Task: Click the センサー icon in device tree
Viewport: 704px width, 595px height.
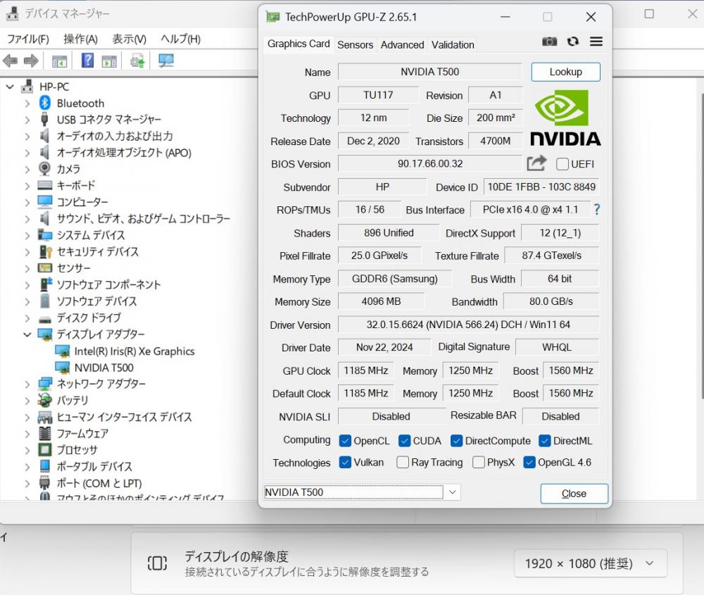Action: [45, 268]
